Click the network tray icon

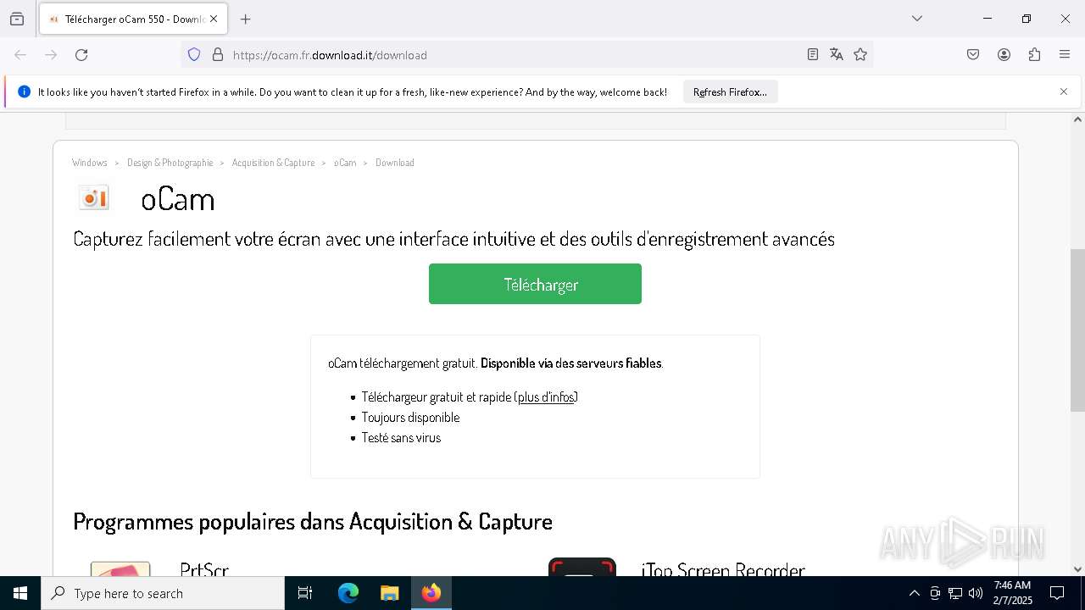(x=955, y=593)
